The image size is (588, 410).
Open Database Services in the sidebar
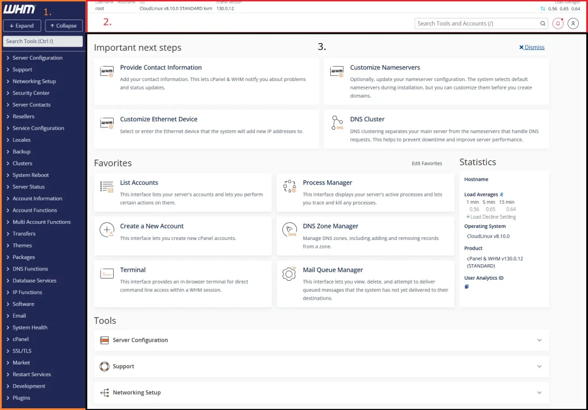coord(34,281)
